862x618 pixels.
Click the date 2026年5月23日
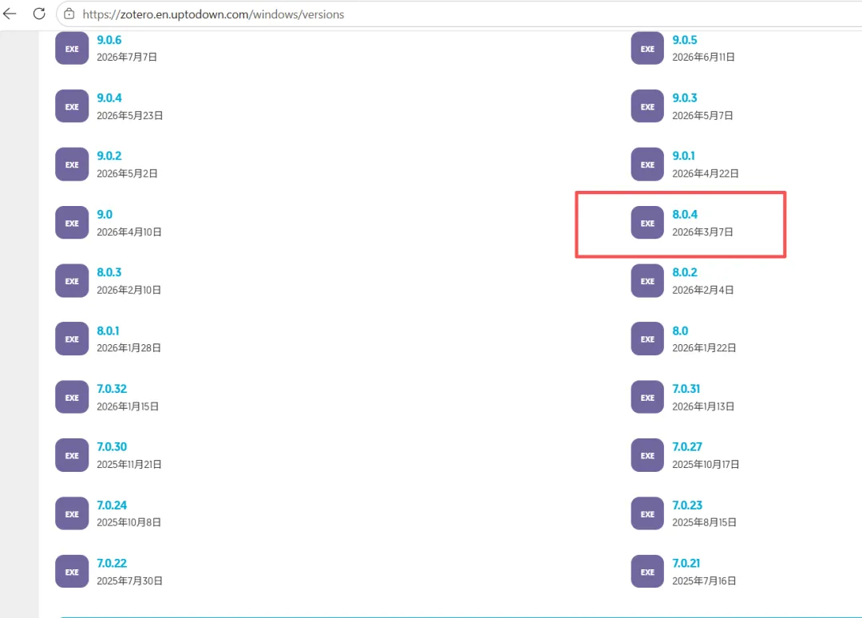130,116
